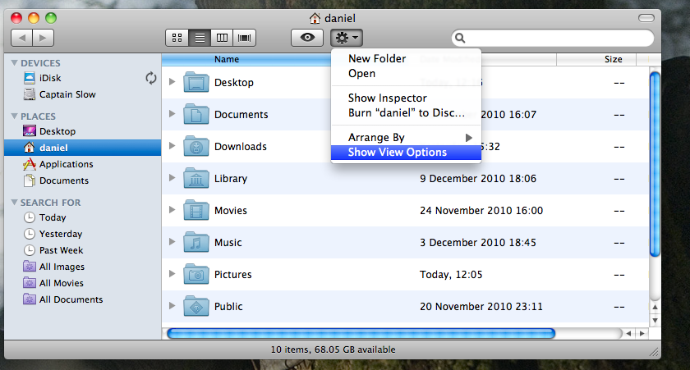The width and height of the screenshot is (690, 370).
Task: Expand the Public folder row
Action: pyautogui.click(x=172, y=306)
